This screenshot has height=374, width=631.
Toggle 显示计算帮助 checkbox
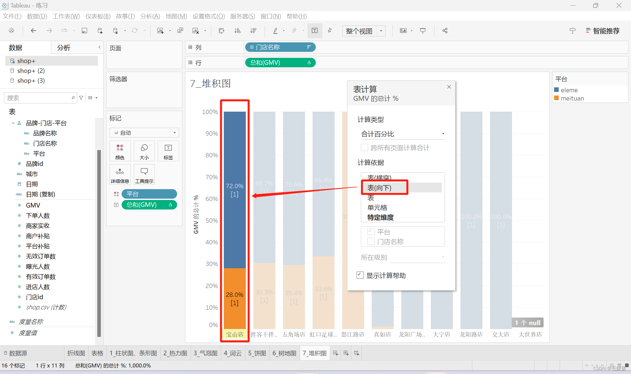coord(360,275)
